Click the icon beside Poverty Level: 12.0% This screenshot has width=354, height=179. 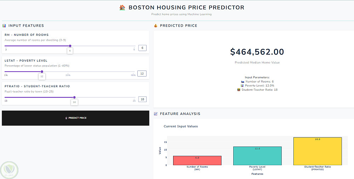tap(242, 86)
